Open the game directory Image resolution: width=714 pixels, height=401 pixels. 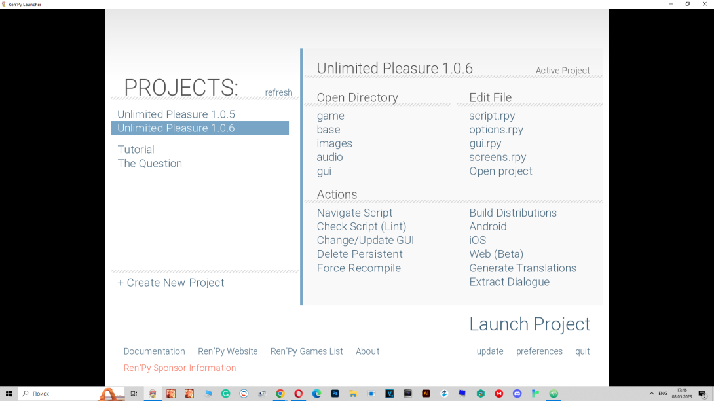pyautogui.click(x=331, y=116)
